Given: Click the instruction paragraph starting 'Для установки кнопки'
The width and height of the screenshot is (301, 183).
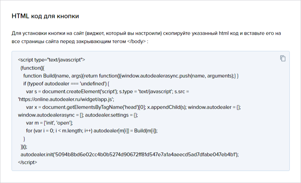Looking at the screenshot, I should pos(146,37).
